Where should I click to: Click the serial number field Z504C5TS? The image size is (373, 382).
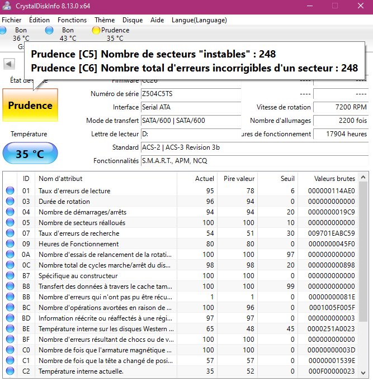pos(190,94)
